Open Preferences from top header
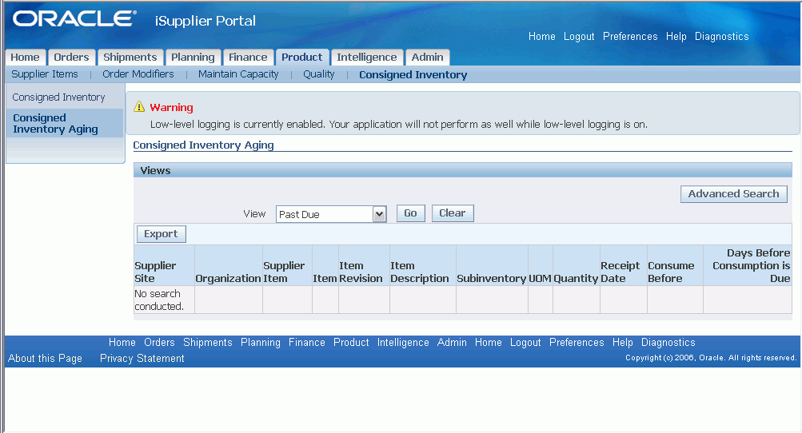This screenshot has height=433, width=802. (x=630, y=36)
